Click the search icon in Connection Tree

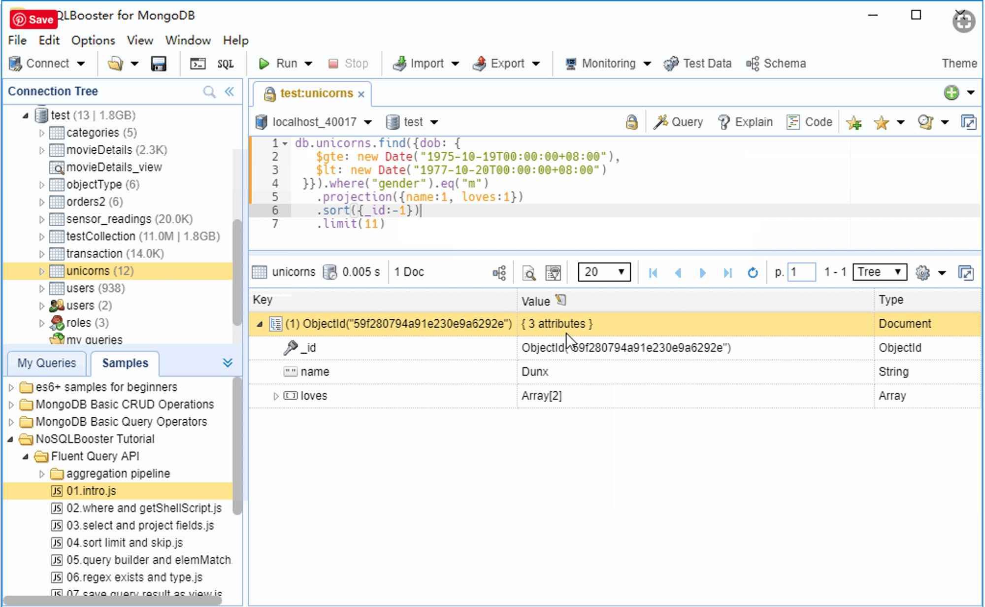[x=209, y=92]
